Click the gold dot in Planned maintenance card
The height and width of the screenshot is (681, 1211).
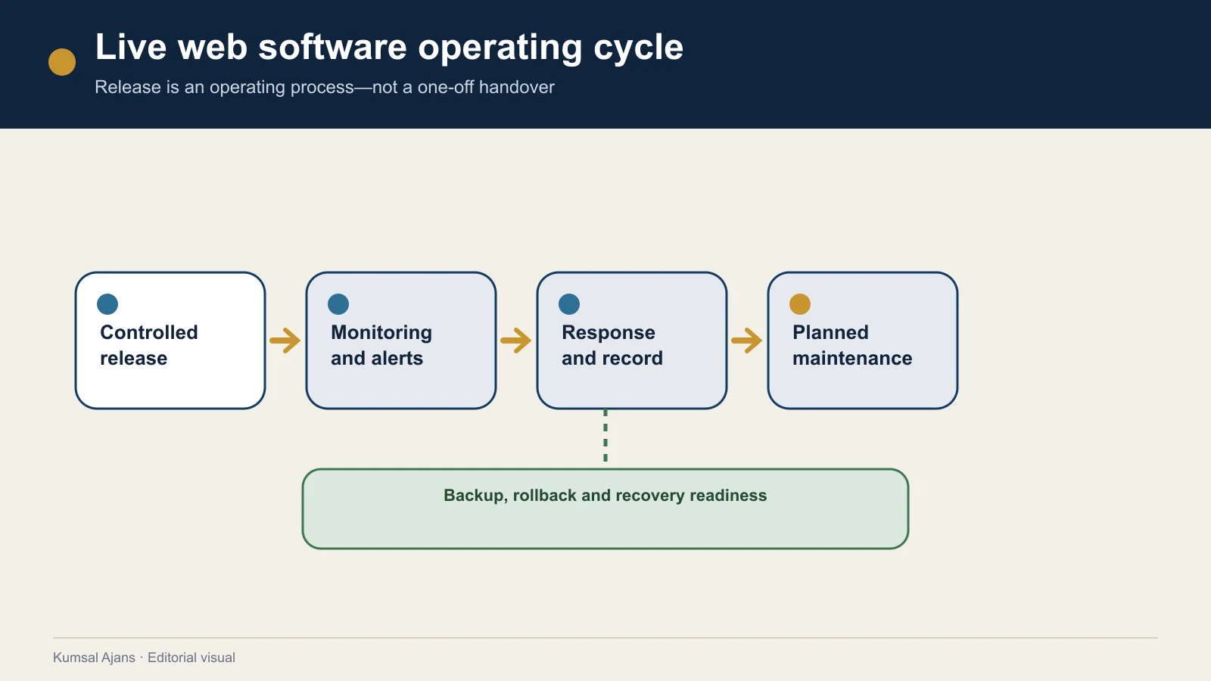point(800,304)
